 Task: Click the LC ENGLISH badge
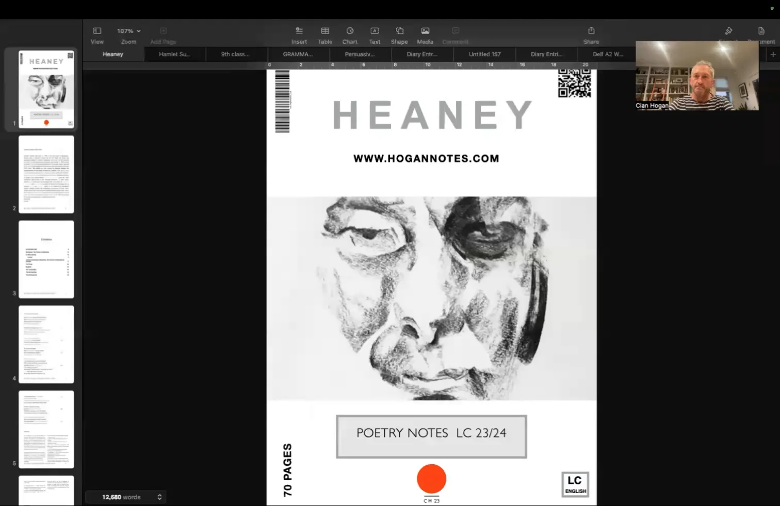point(575,484)
